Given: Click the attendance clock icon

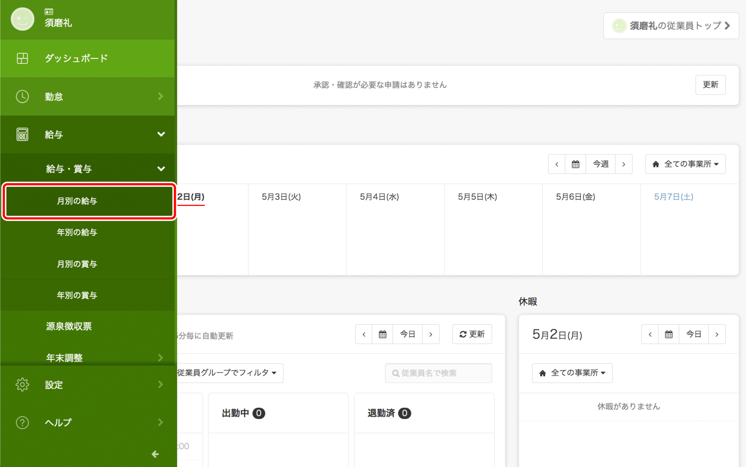Looking at the screenshot, I should [x=22, y=97].
